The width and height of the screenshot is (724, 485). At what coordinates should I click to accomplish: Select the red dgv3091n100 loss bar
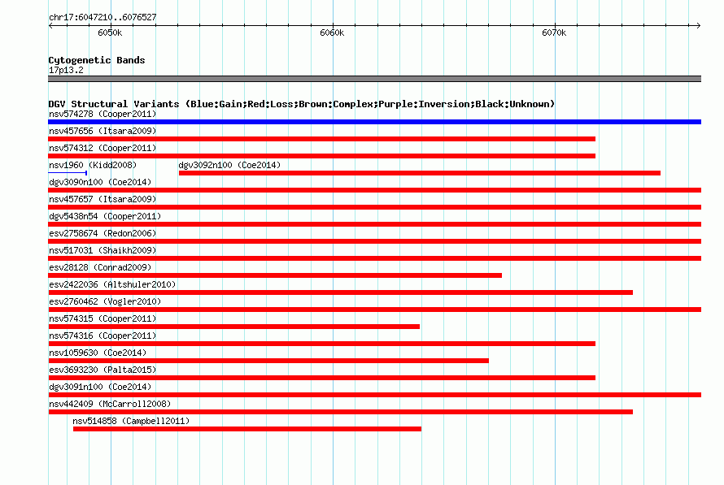[374, 395]
